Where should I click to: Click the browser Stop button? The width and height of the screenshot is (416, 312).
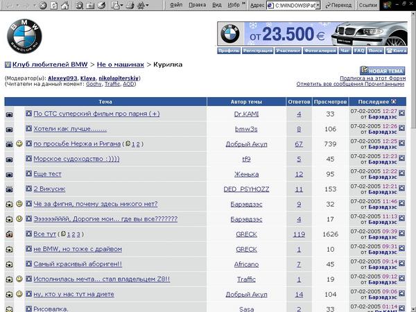[x=43, y=6]
